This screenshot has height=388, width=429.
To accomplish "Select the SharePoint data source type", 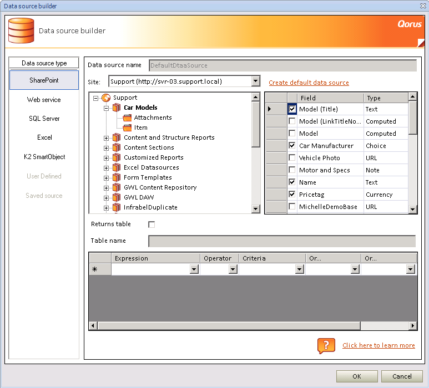I will coord(44,80).
